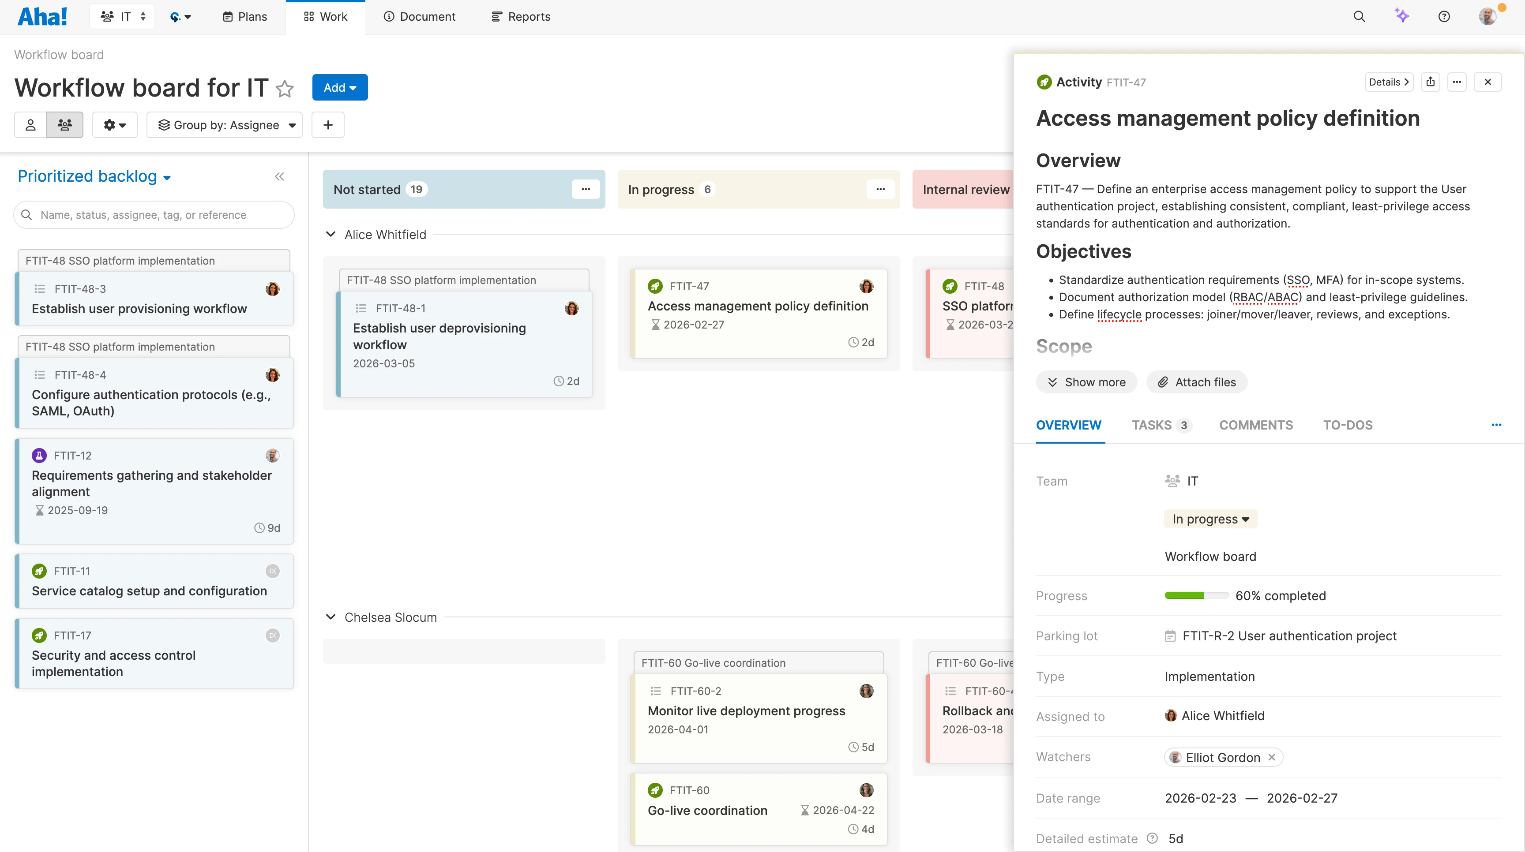
Task: Open Details from the activity panel
Action: (x=1389, y=82)
